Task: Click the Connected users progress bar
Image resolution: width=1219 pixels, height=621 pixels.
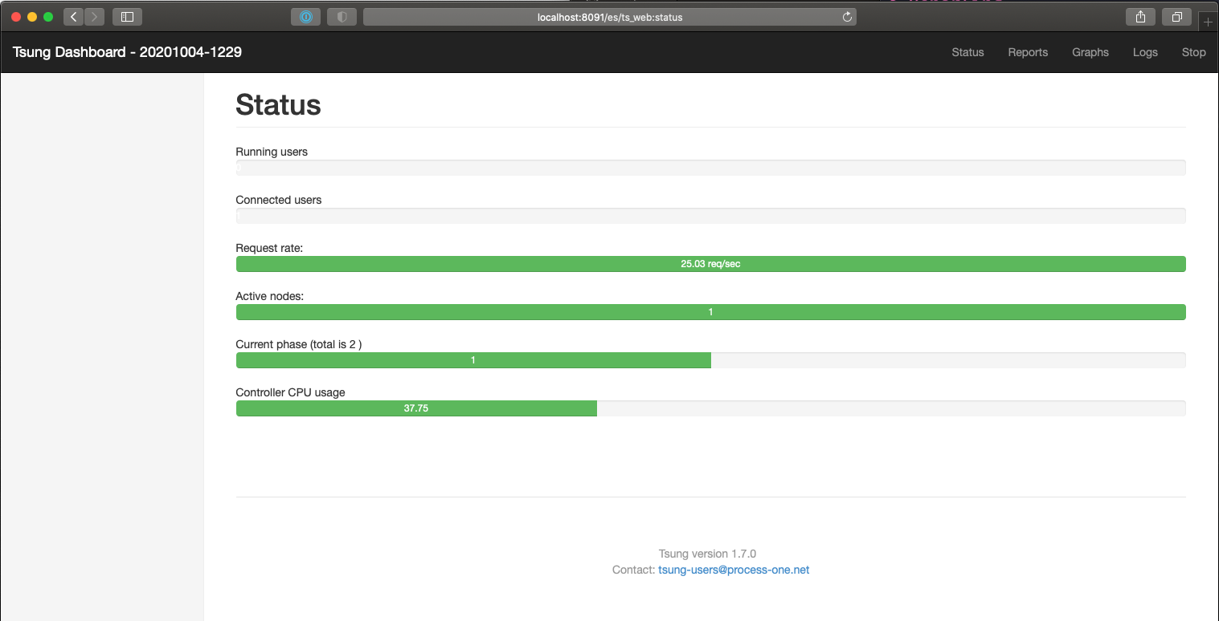Action: pos(710,216)
